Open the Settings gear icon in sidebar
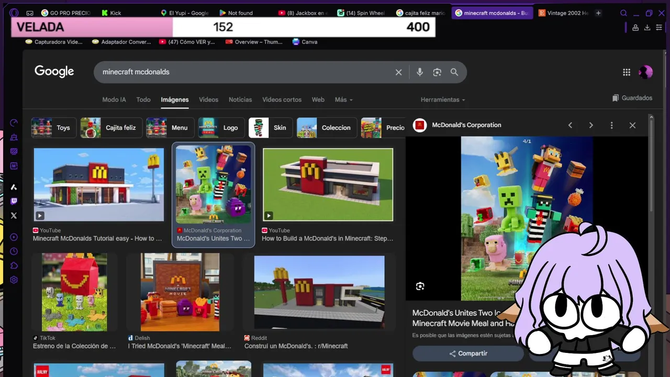The image size is (670, 377). (x=14, y=280)
